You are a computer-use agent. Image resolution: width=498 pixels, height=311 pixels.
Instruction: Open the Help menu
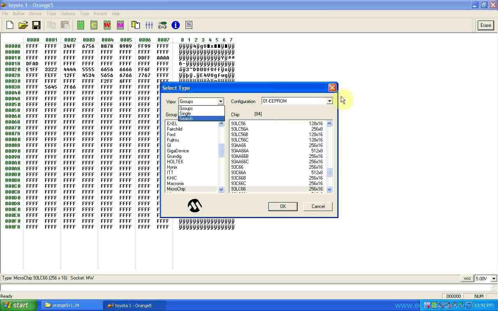116,14
